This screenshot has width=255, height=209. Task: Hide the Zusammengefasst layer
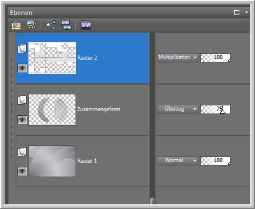(22, 120)
